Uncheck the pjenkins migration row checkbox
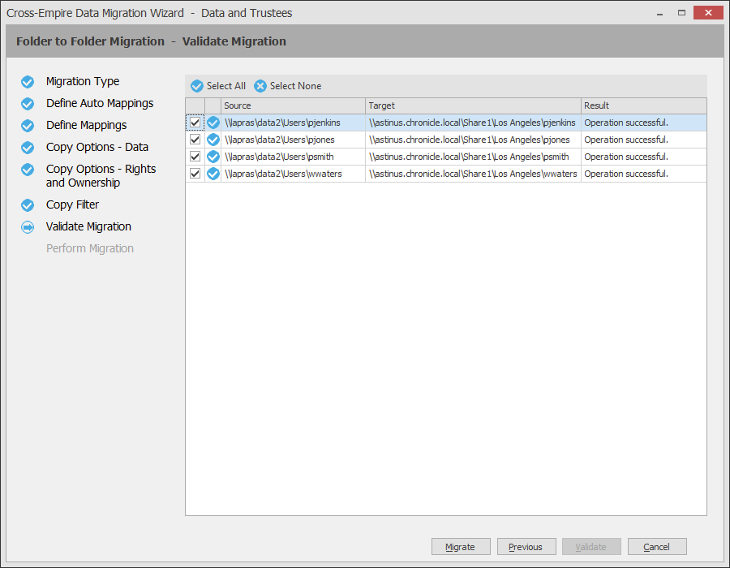This screenshot has height=568, width=730. coord(195,123)
